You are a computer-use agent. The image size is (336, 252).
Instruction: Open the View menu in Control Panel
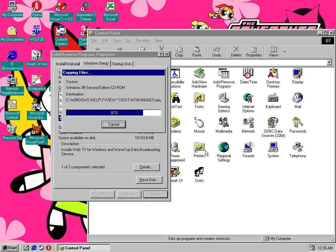(117, 40)
